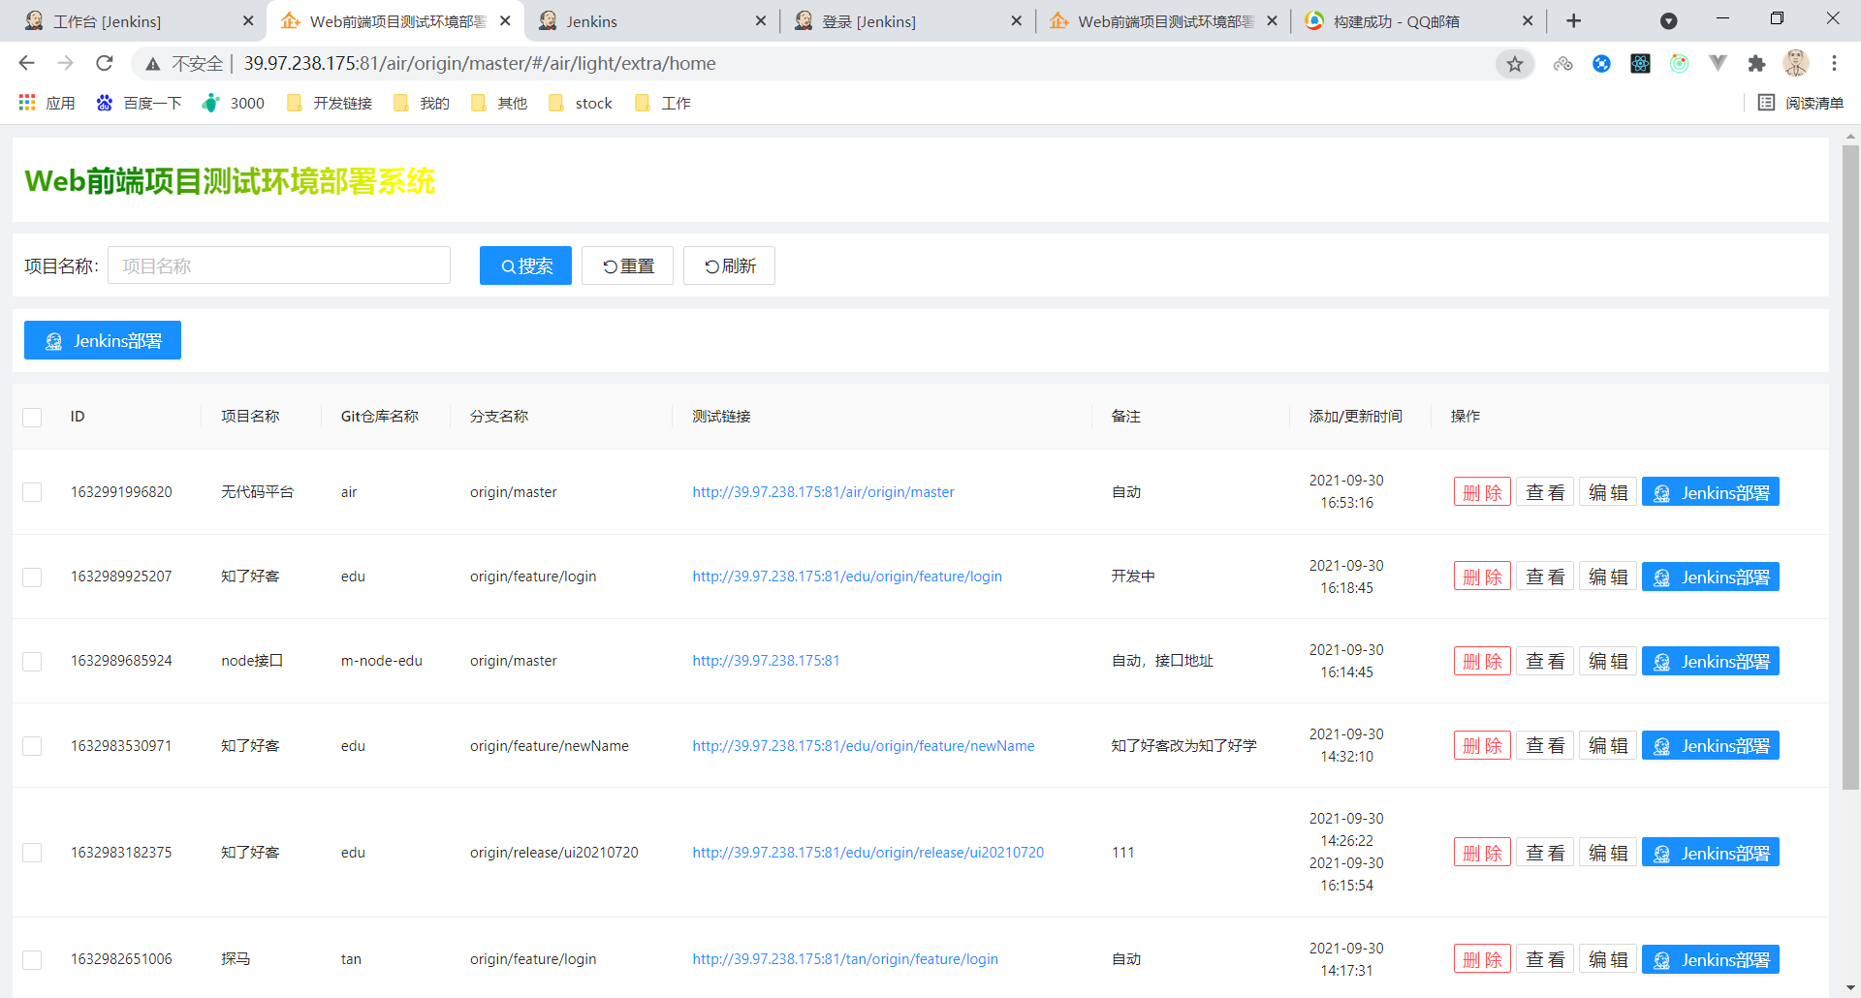Open a new browser tab

pyautogui.click(x=1574, y=20)
